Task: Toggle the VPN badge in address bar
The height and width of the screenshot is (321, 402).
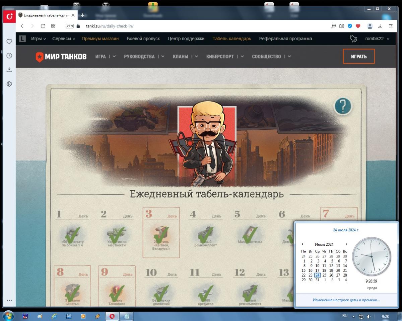Action: [x=70, y=26]
